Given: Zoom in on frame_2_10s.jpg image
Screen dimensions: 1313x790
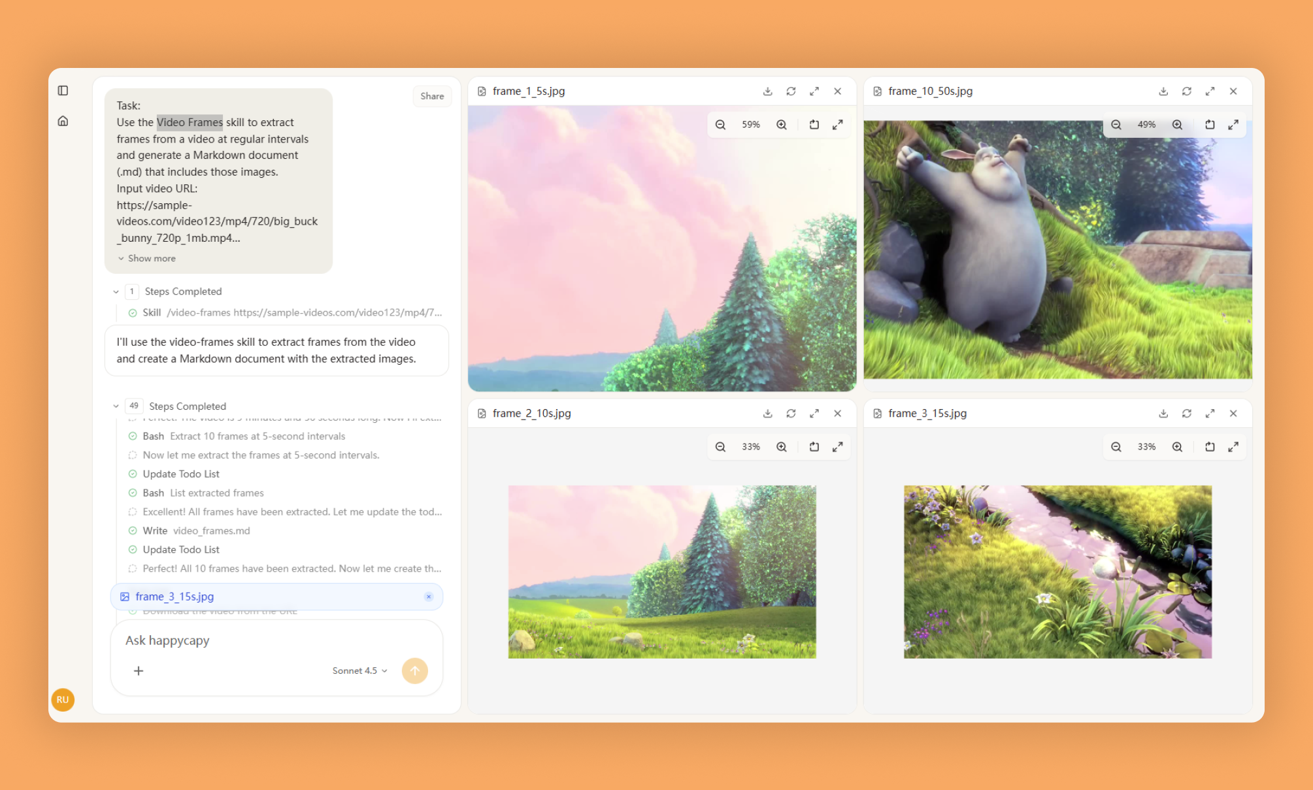Looking at the screenshot, I should click(781, 447).
